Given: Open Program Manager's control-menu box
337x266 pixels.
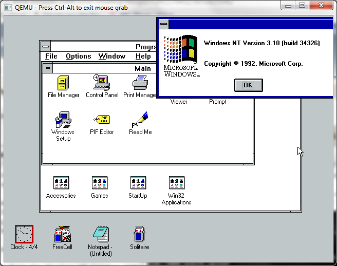Looking at the screenshot, I should tap(45, 46).
